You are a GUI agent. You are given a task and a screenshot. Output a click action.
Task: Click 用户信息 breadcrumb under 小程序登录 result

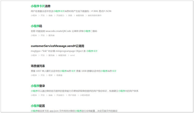point(72,95)
